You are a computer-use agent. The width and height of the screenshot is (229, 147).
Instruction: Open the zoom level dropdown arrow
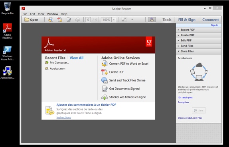(114, 19)
